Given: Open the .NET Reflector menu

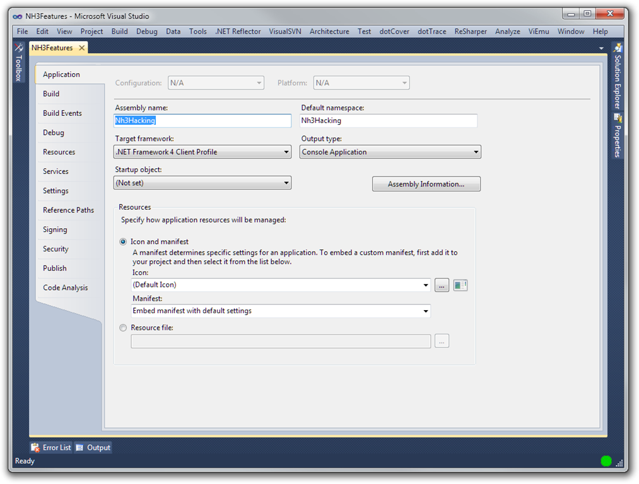Looking at the screenshot, I should pyautogui.click(x=238, y=32).
